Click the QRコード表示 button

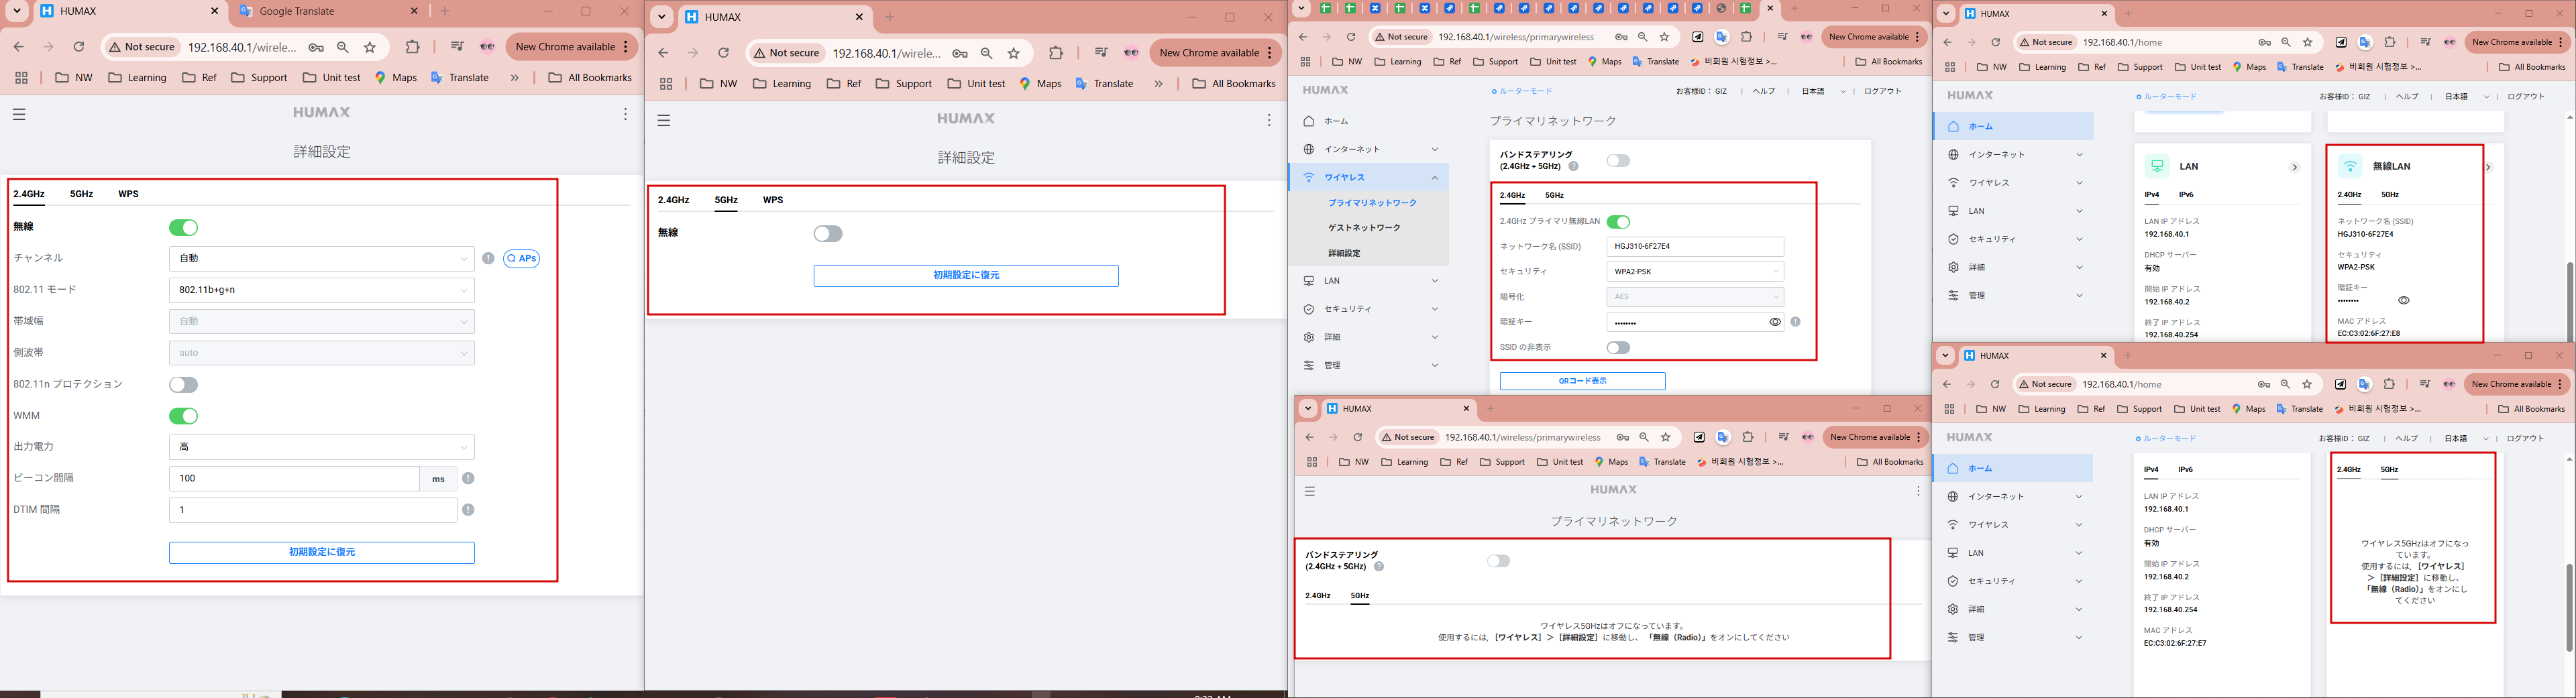pos(1582,381)
